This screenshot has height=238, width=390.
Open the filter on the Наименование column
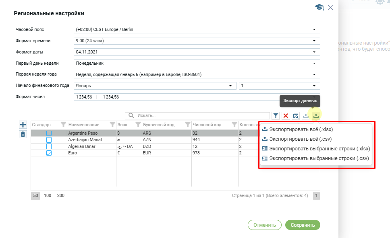point(112,125)
